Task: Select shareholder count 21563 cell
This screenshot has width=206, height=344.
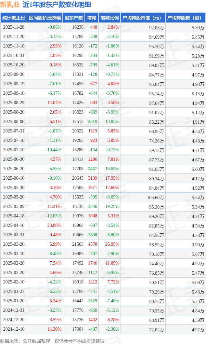Action: point(77,244)
